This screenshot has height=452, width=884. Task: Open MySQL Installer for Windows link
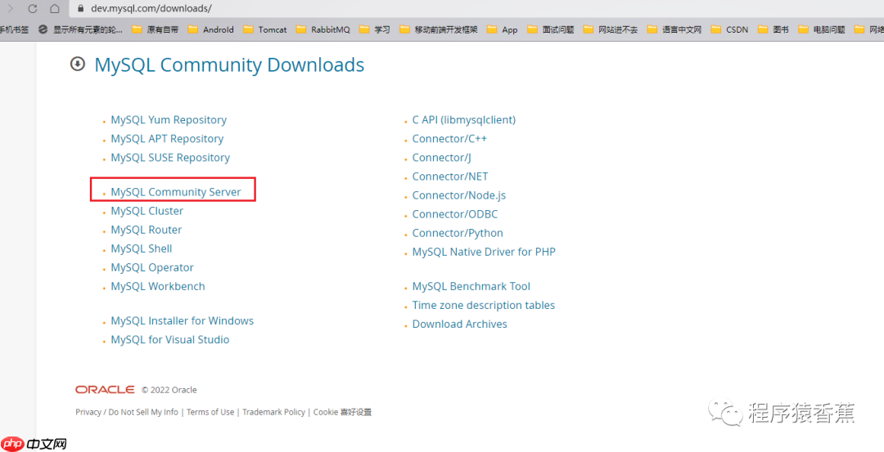(x=182, y=321)
